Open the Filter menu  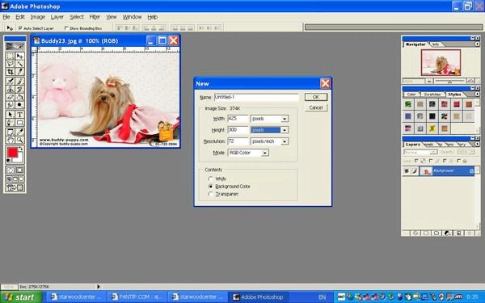[95, 17]
